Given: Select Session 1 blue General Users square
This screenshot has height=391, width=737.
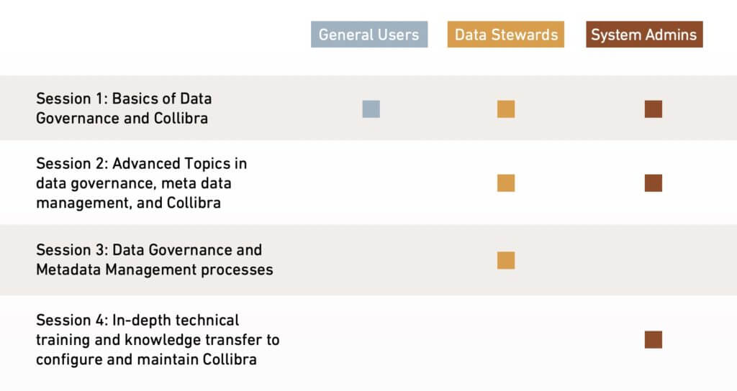Looking at the screenshot, I should (x=371, y=109).
